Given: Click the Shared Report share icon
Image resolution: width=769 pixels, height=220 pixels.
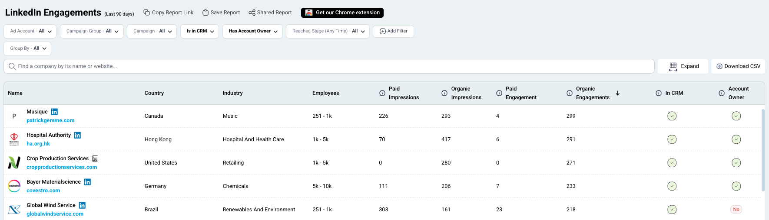Looking at the screenshot, I should [252, 13].
